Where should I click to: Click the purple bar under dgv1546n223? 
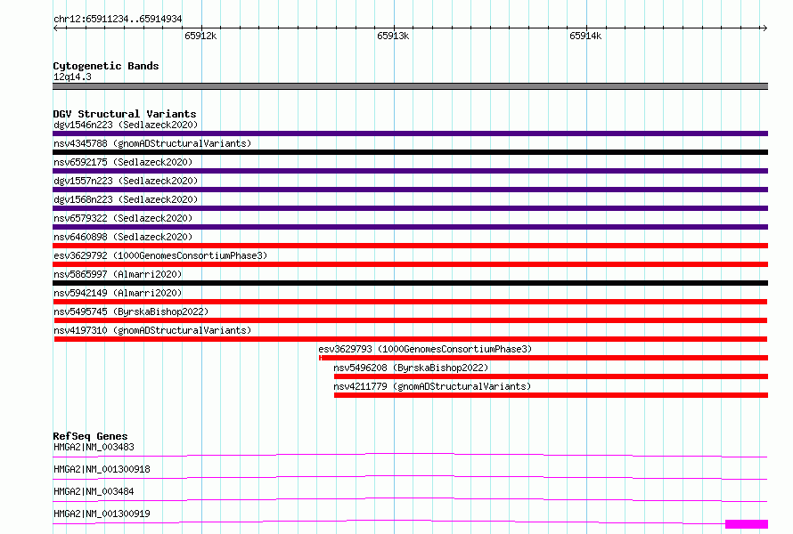tap(410, 133)
